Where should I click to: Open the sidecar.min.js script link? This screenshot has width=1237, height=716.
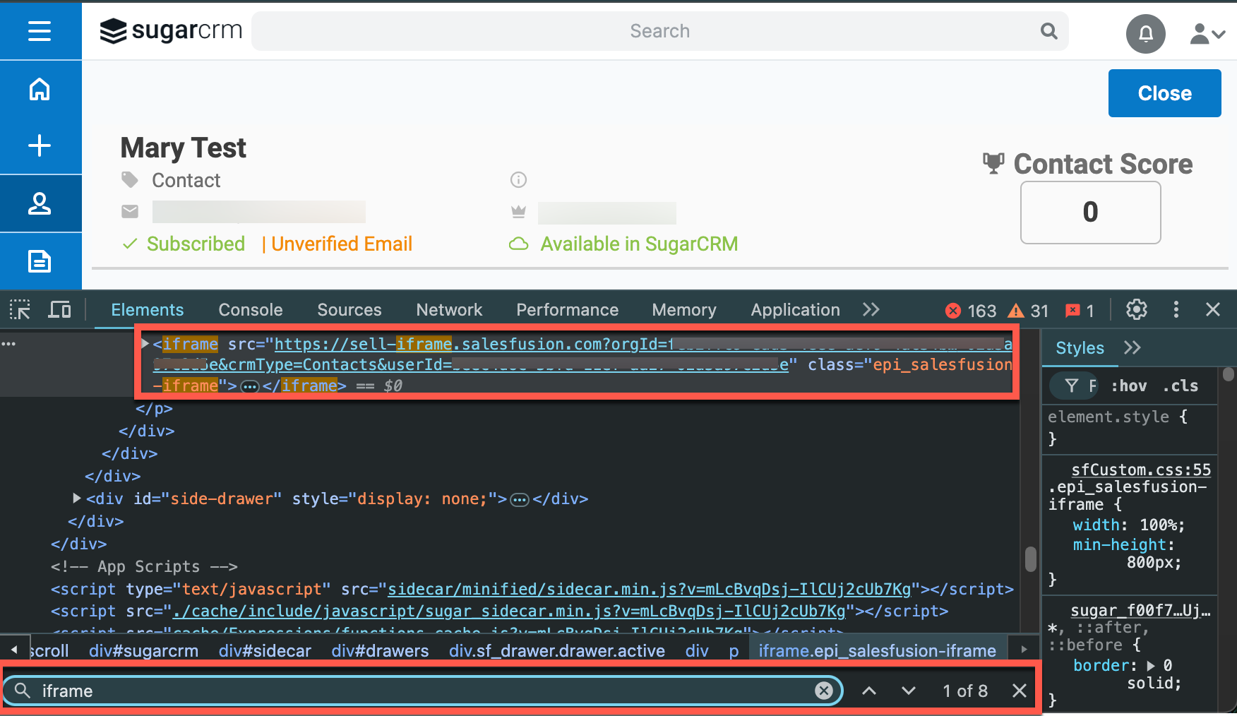650,589
